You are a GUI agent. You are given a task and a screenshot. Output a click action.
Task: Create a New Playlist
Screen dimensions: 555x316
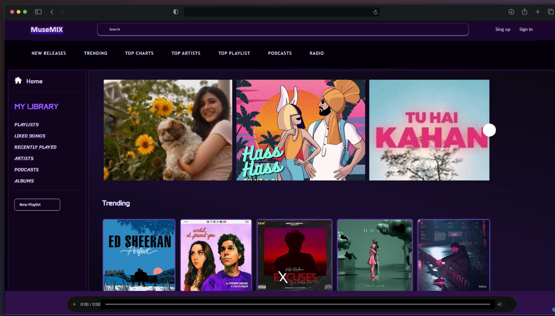point(37,204)
